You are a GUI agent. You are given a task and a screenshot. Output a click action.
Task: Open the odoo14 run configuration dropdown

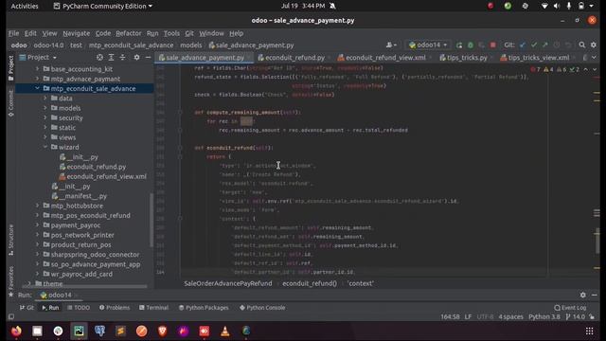(428, 45)
